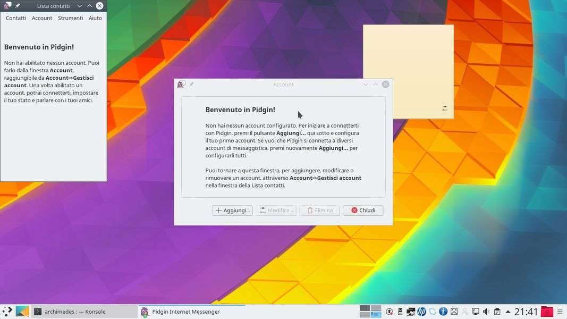Open the Strumenti menu
The width and height of the screenshot is (567, 319).
70,18
